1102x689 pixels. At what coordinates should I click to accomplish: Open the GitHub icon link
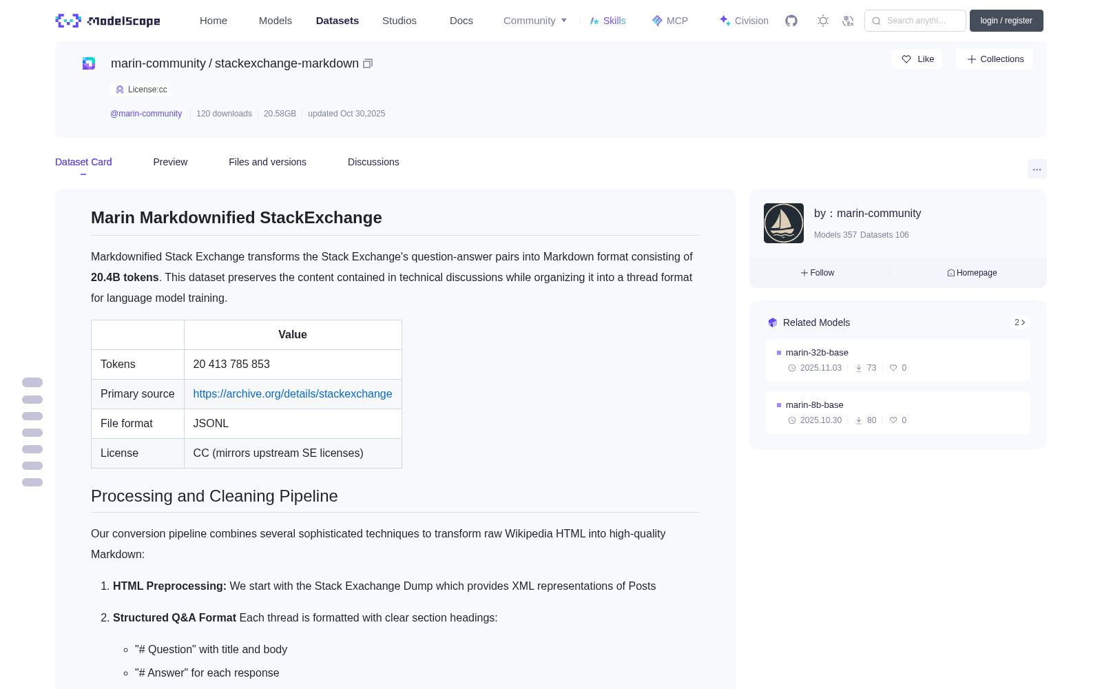tap(791, 21)
